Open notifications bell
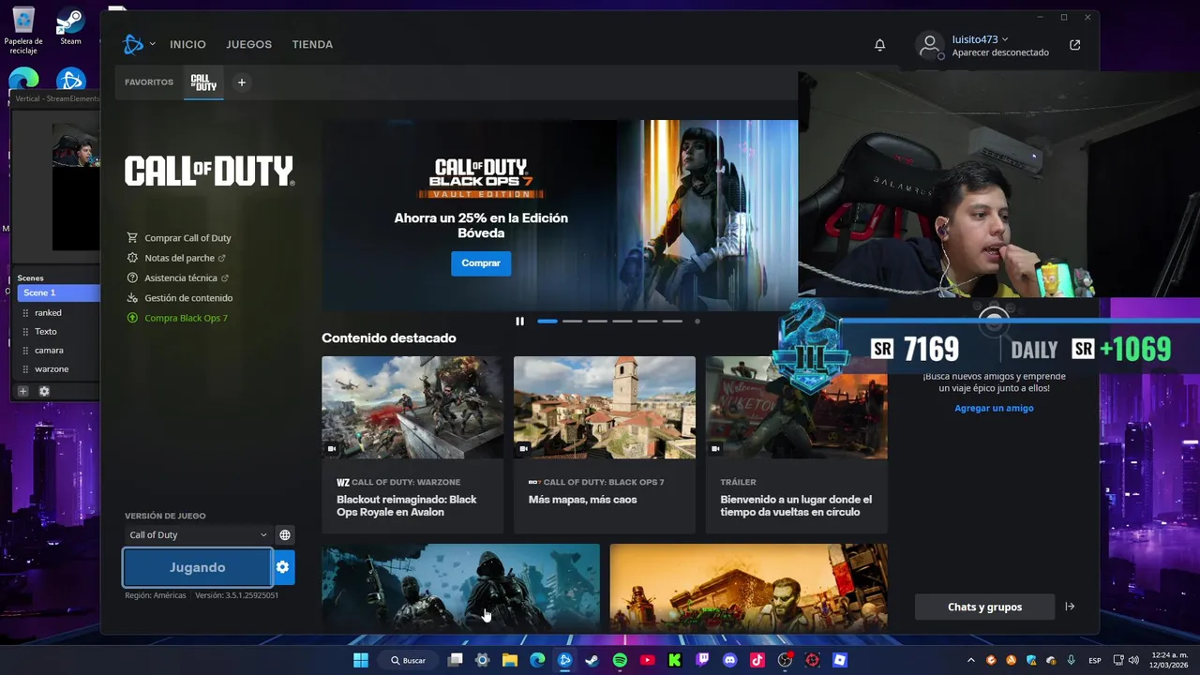 coord(879,45)
